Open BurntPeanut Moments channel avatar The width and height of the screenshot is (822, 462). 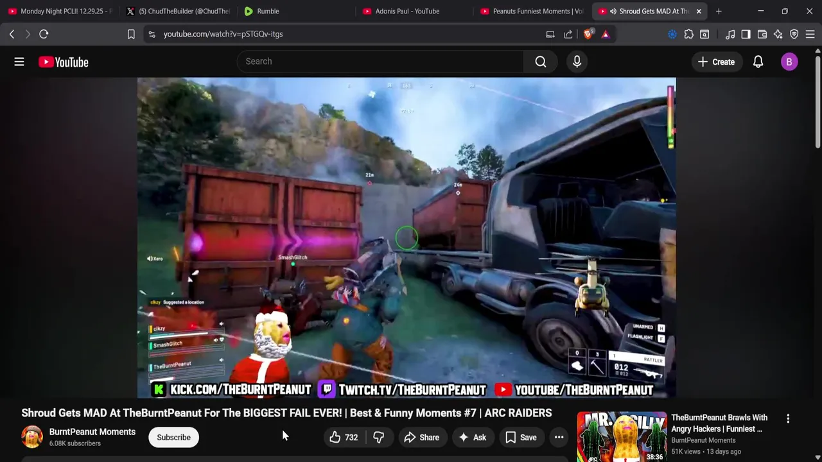[32, 437]
